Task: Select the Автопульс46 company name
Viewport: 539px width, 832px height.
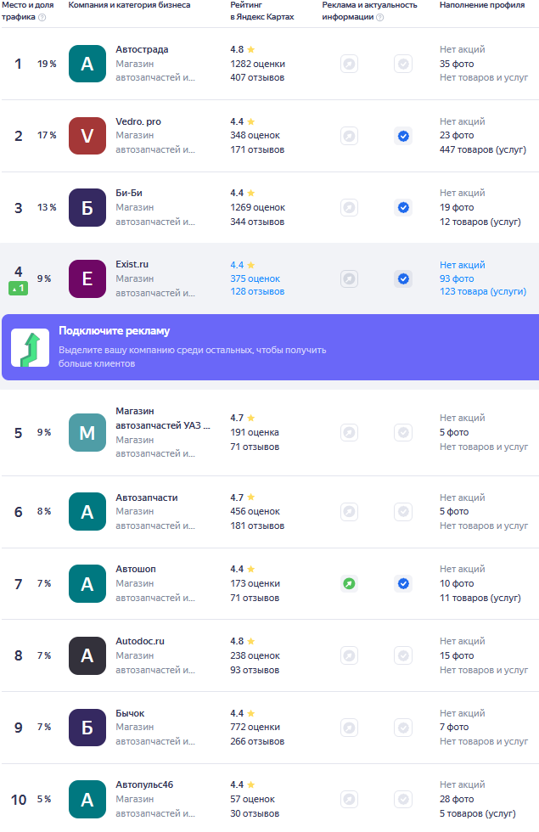Action: click(144, 784)
